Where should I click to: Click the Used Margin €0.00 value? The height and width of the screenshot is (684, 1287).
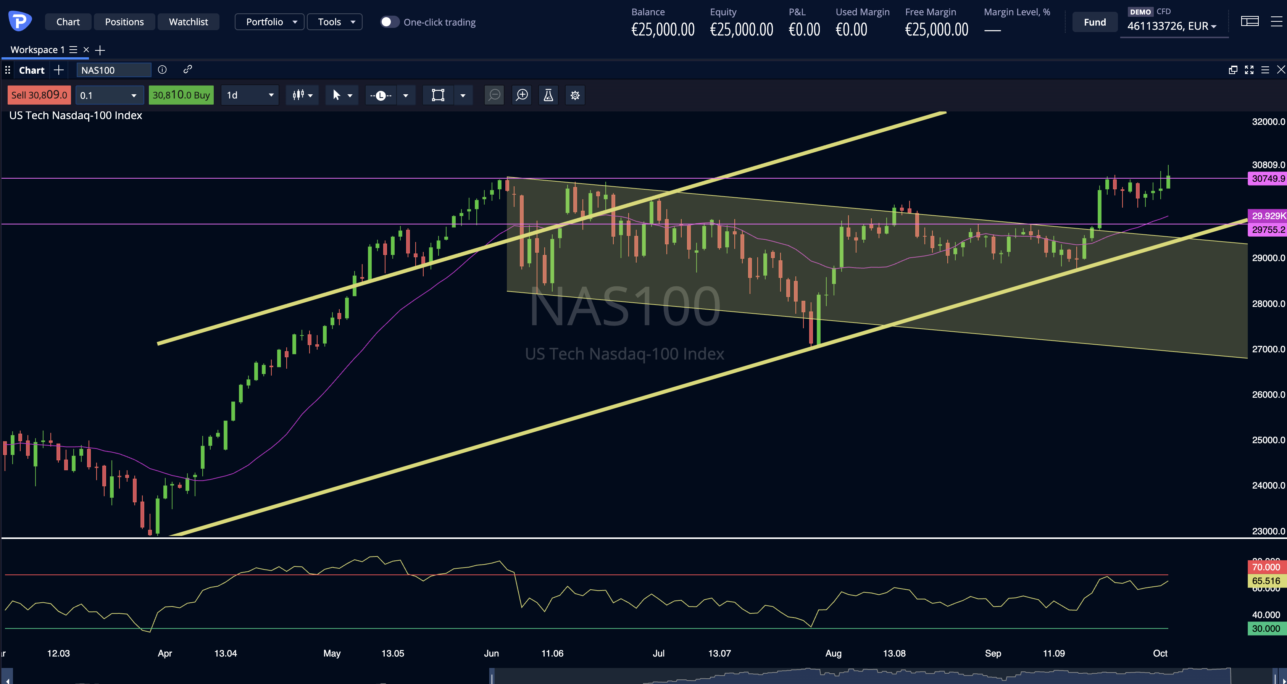(852, 29)
